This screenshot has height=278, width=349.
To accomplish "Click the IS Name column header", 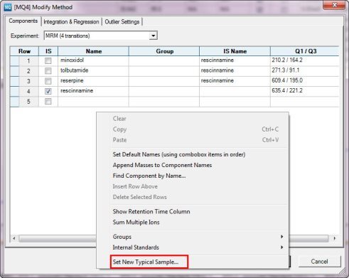I will [235, 51].
